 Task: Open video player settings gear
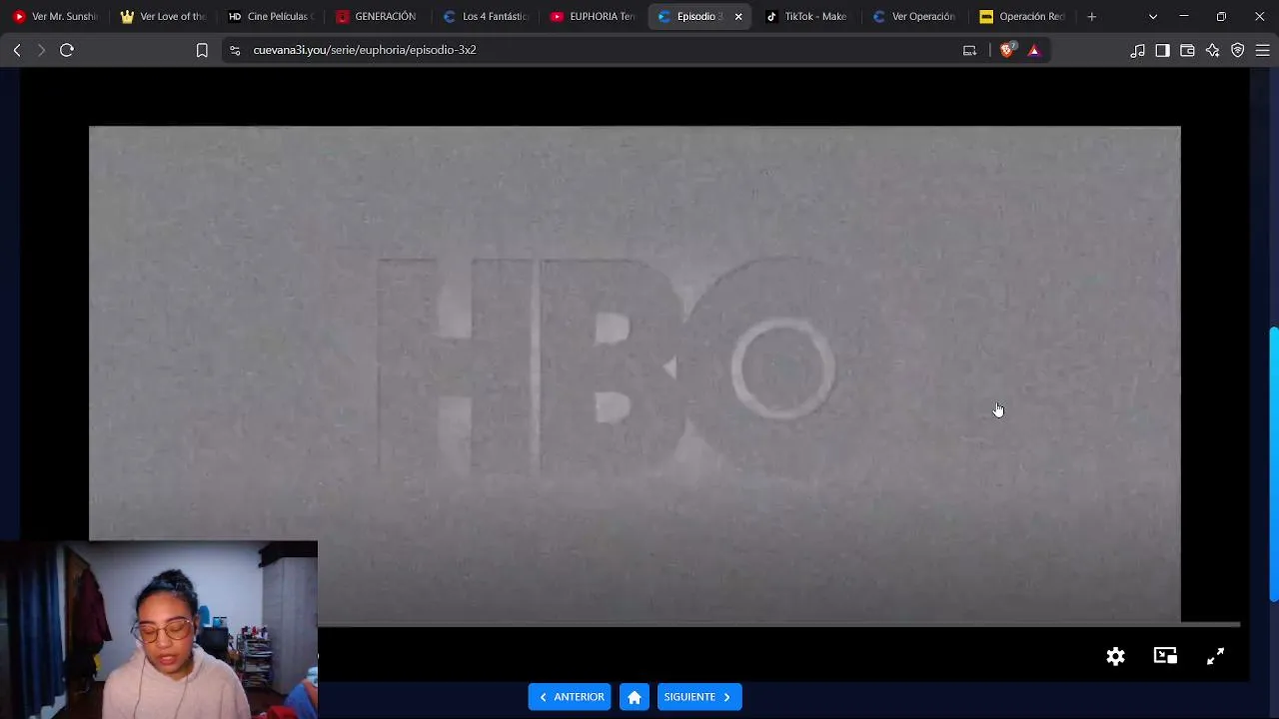coord(1116,656)
